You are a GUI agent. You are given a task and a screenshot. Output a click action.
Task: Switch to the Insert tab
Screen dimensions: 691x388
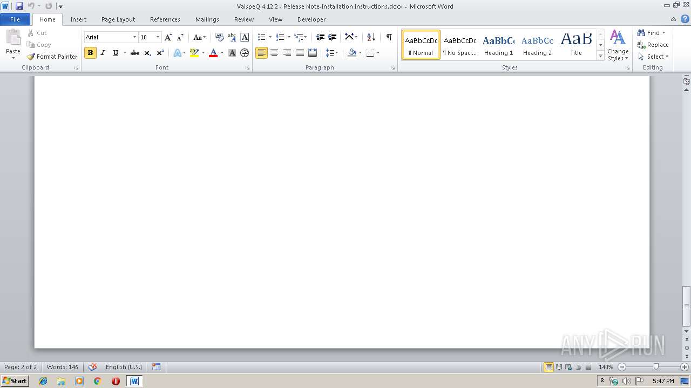click(78, 19)
